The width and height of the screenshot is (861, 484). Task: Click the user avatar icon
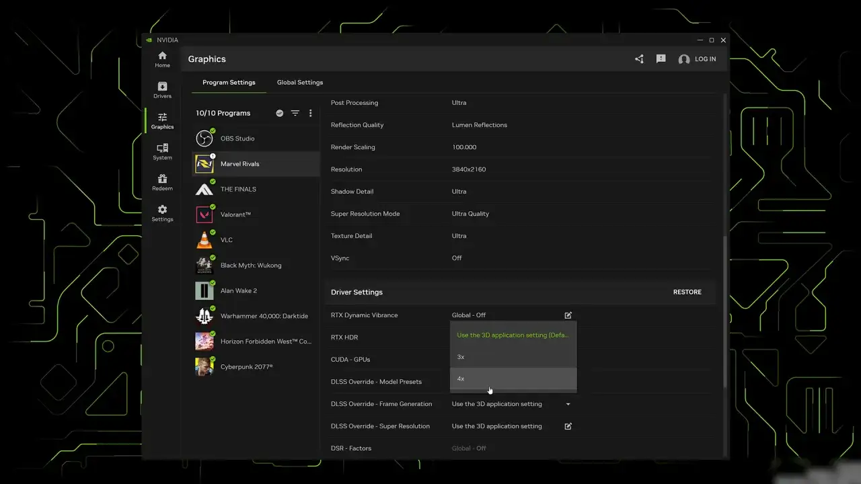(x=684, y=59)
